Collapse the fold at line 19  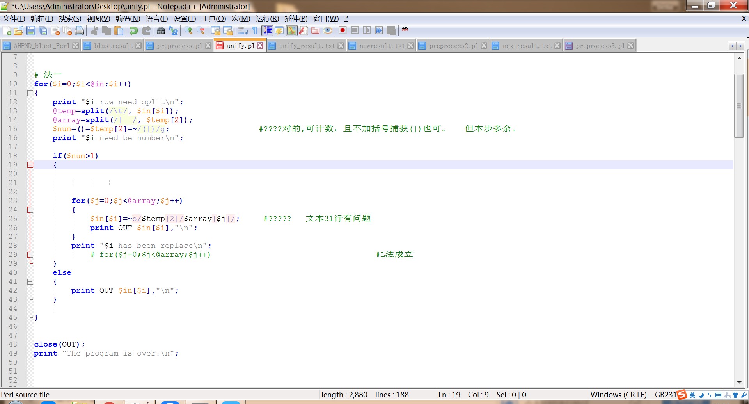click(30, 165)
